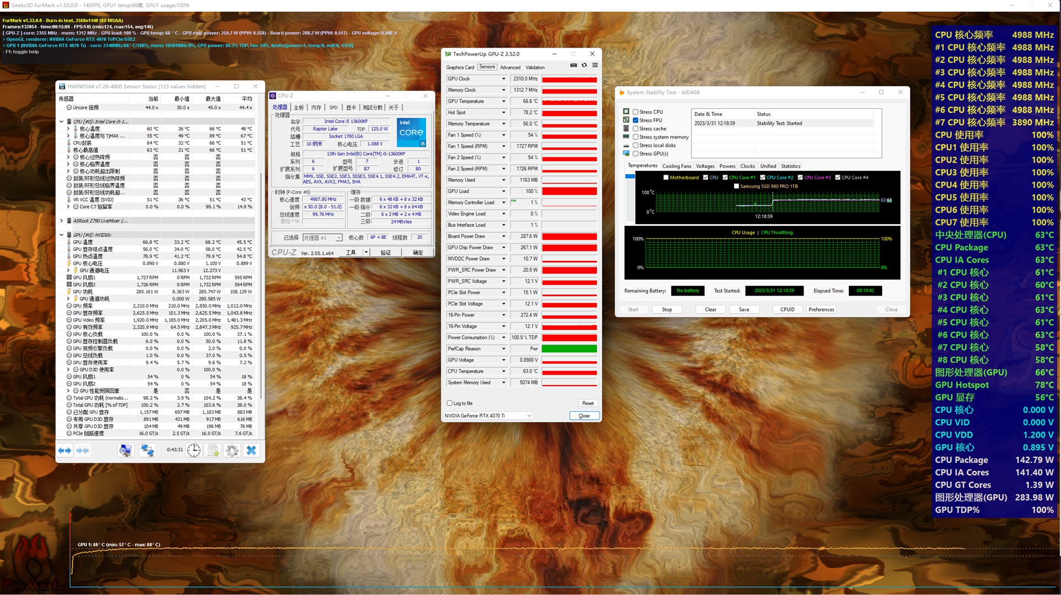Click the HWiNFO expand columns arrows icon
Viewport: 1061px width, 595px height.
pos(65,450)
